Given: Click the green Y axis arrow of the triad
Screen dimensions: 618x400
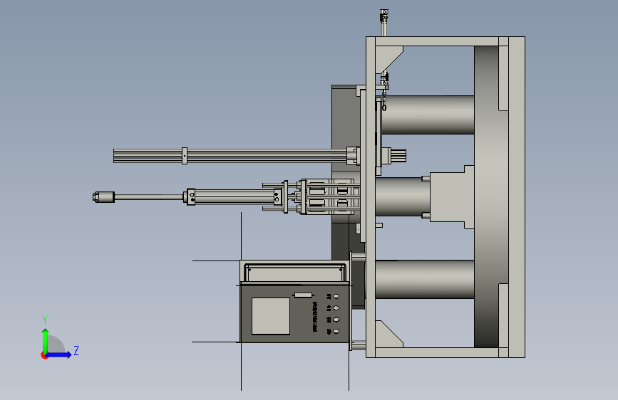Looking at the screenshot, I should coord(46,340).
